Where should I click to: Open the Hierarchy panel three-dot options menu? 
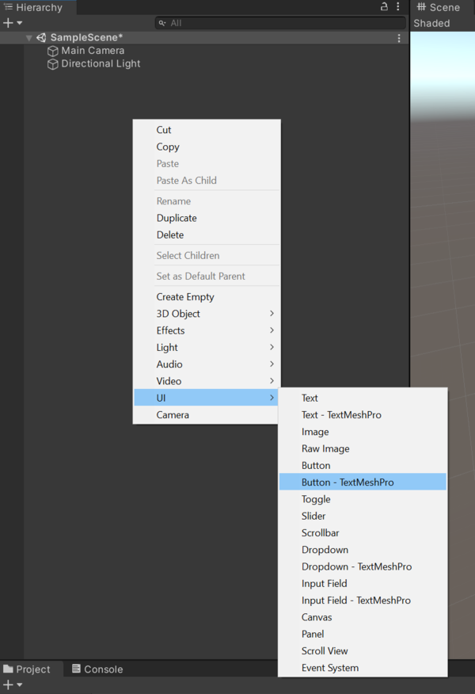pos(398,6)
